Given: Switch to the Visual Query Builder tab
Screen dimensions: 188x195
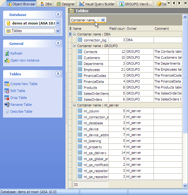Looking at the screenshot, I should point(97,4).
